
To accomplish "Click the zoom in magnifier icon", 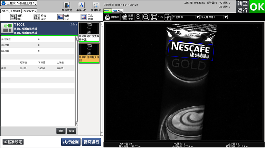I will tap(139, 17).
